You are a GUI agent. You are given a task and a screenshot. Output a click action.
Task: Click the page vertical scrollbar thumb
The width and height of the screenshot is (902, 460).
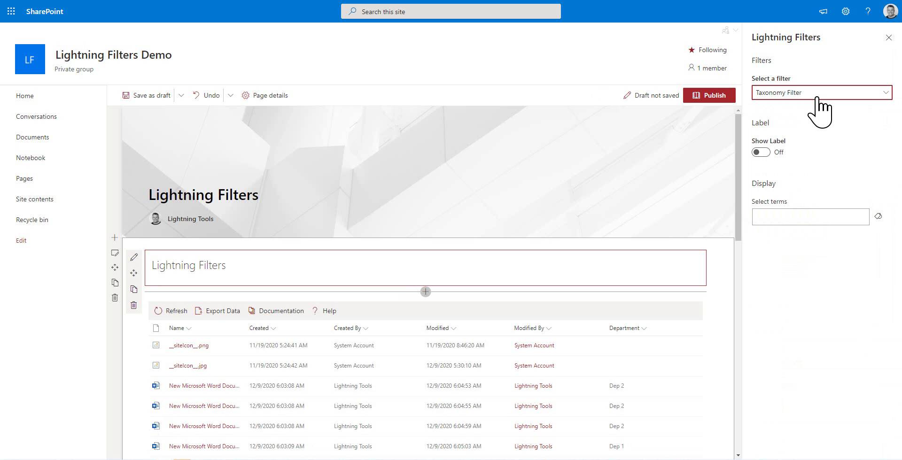pos(738,177)
